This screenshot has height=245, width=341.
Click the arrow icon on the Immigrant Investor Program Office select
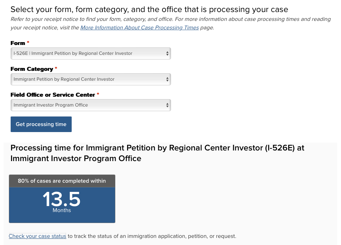(x=167, y=105)
